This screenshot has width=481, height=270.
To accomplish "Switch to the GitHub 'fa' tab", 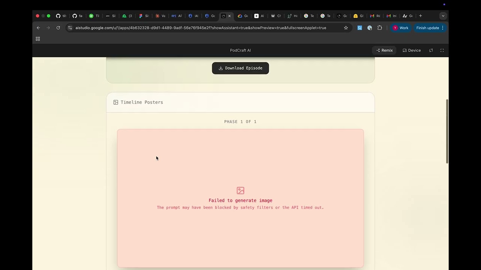I will pyautogui.click(x=77, y=16).
